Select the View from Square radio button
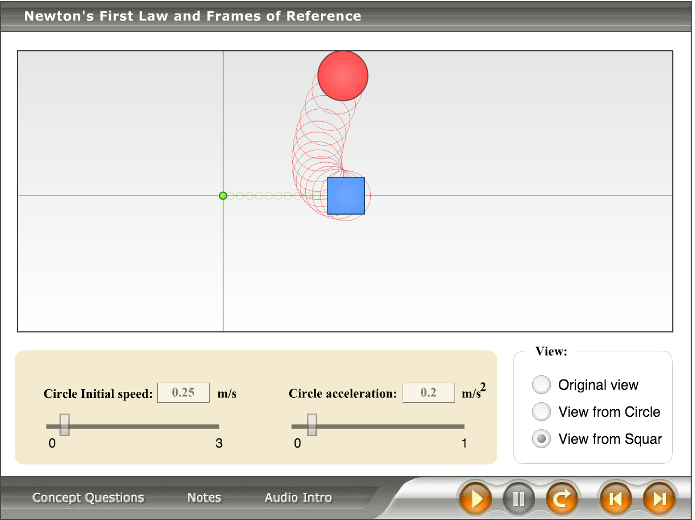The image size is (695, 520). [x=542, y=439]
